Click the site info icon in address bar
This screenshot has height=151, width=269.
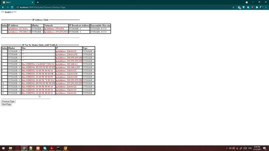click(18, 8)
